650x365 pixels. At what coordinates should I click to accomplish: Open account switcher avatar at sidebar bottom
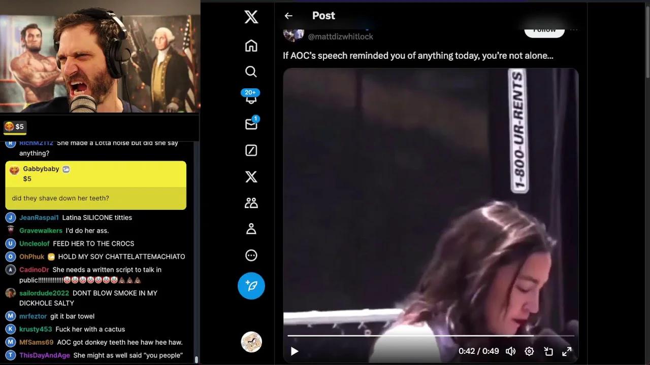coord(251,342)
